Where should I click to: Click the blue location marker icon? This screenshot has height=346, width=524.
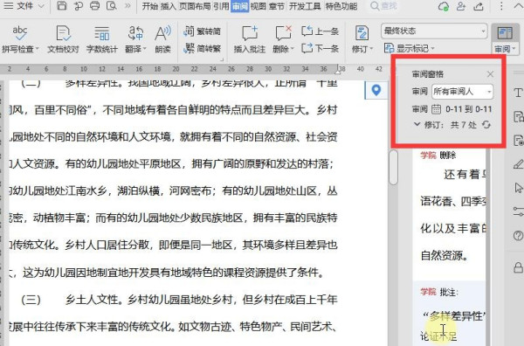coord(376,90)
